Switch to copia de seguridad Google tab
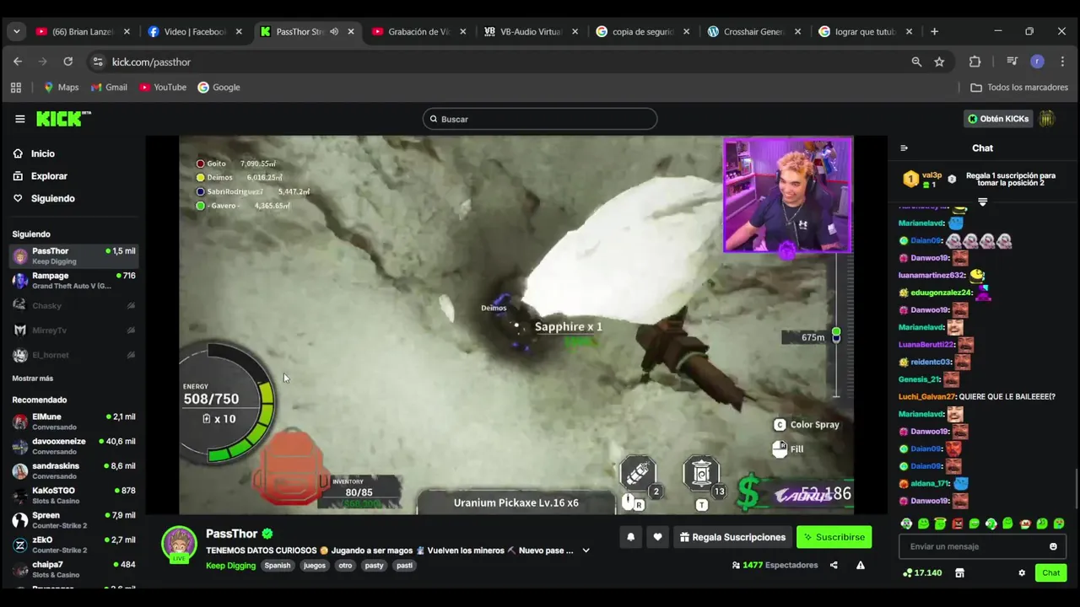1080x607 pixels. [x=643, y=31]
